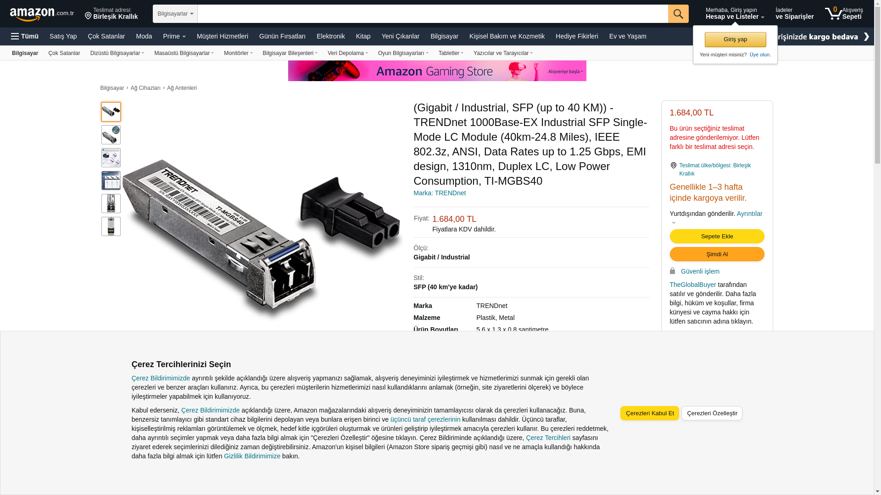
Task: Select the first product thumbnail
Action: coord(111,112)
